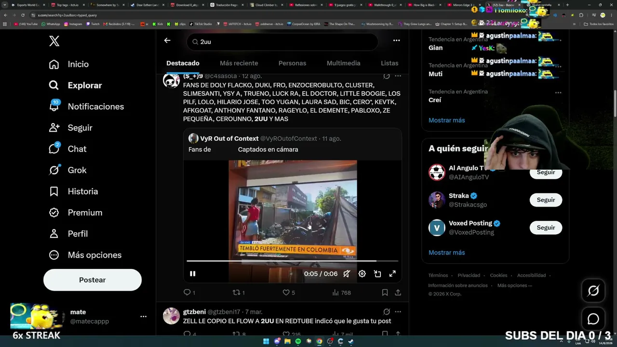View analytics showing 768 views
Image resolution: width=617 pixels, height=347 pixels.
[x=341, y=293]
